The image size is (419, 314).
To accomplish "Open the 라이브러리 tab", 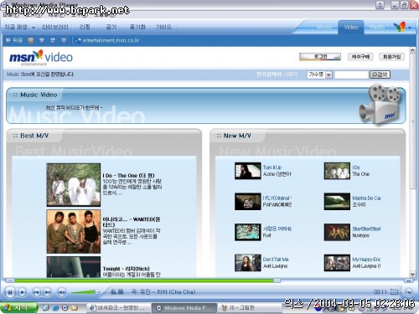I will tap(55, 27).
